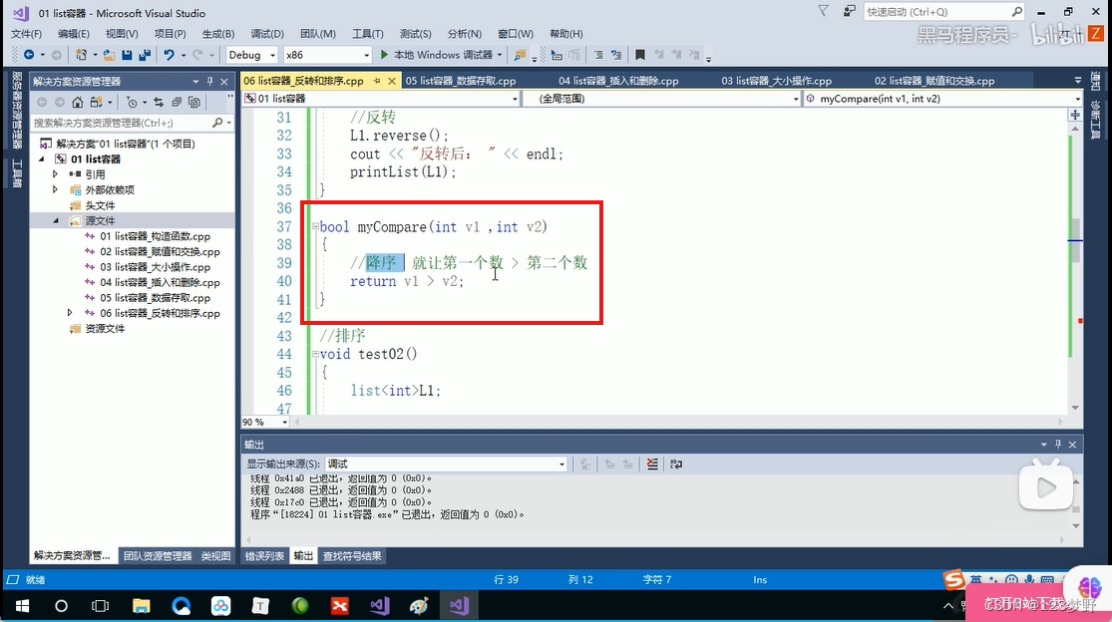The width and height of the screenshot is (1112, 622).
Task: Click the Open File folder icon
Action: tap(109, 55)
